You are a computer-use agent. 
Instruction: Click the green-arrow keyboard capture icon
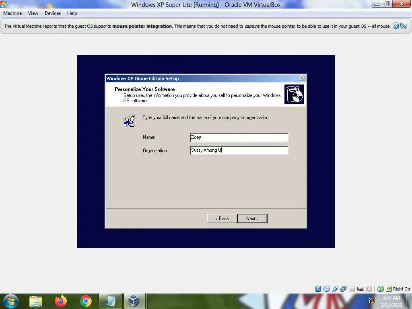pos(389,289)
